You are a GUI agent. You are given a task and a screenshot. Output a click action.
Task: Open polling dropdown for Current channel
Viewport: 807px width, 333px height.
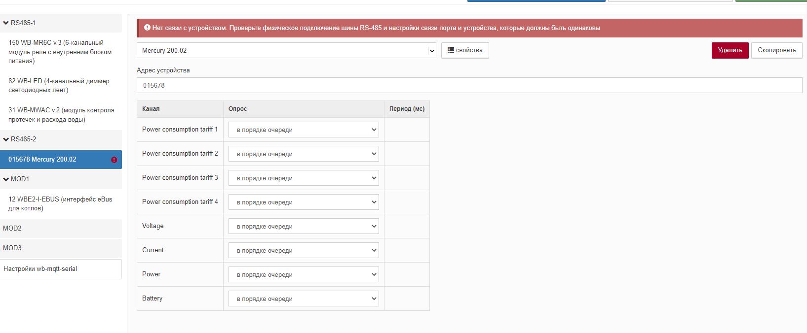point(304,250)
